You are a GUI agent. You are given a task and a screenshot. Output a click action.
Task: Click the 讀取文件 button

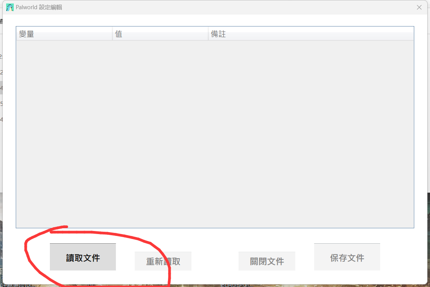coord(83,257)
